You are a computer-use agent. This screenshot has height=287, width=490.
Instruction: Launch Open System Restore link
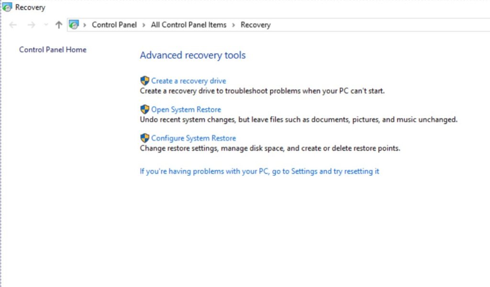click(x=186, y=110)
